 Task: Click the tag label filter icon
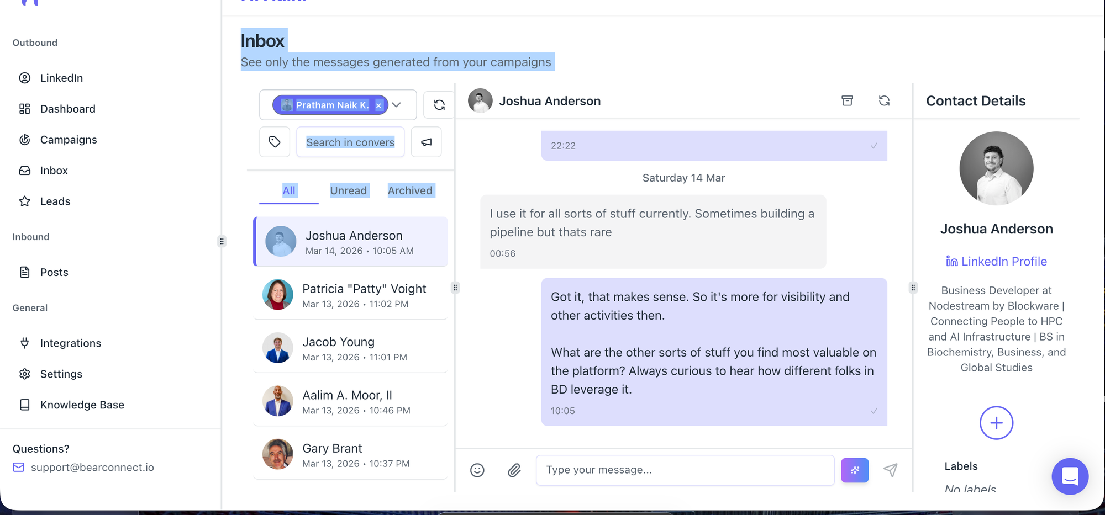coord(275,142)
